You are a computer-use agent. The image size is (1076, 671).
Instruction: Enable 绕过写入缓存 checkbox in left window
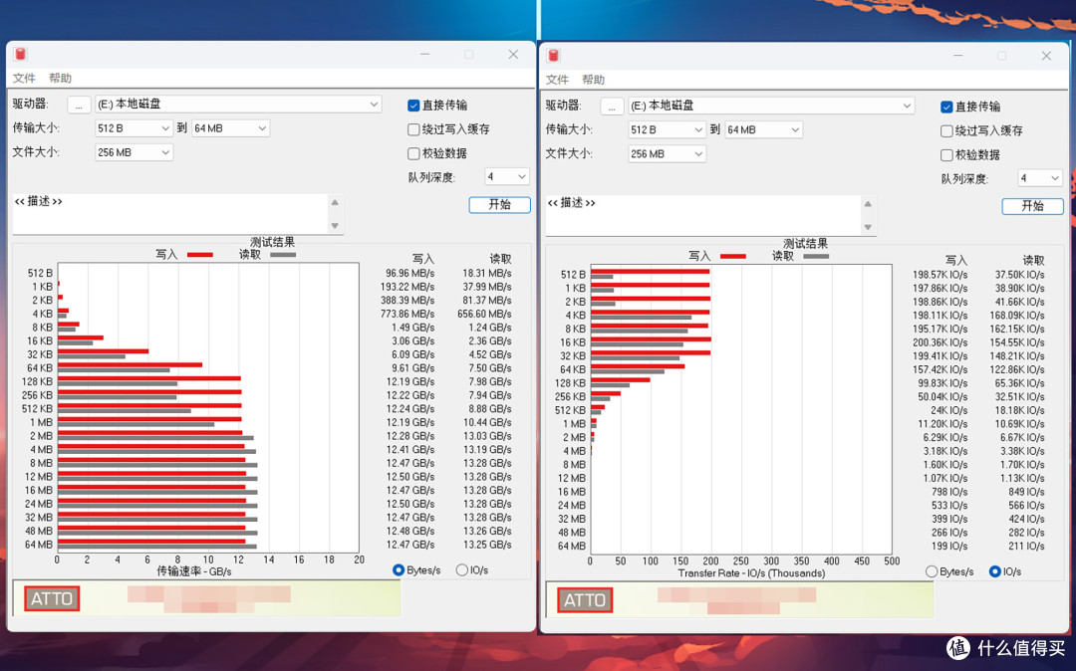click(413, 129)
